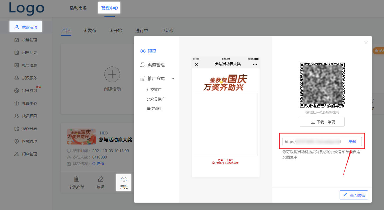Switch to 活动市场 top tab
The height and width of the screenshot is (210, 384).
pyautogui.click(x=78, y=8)
